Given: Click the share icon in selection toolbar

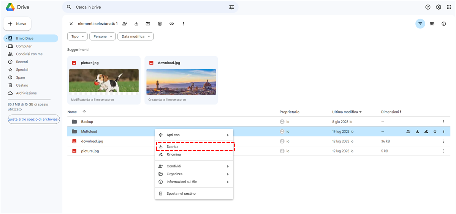Looking at the screenshot, I should pyautogui.click(x=125, y=24).
